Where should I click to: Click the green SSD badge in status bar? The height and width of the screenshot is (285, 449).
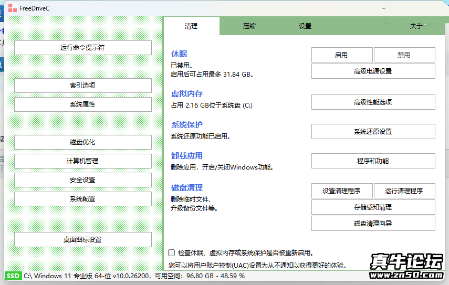13,276
